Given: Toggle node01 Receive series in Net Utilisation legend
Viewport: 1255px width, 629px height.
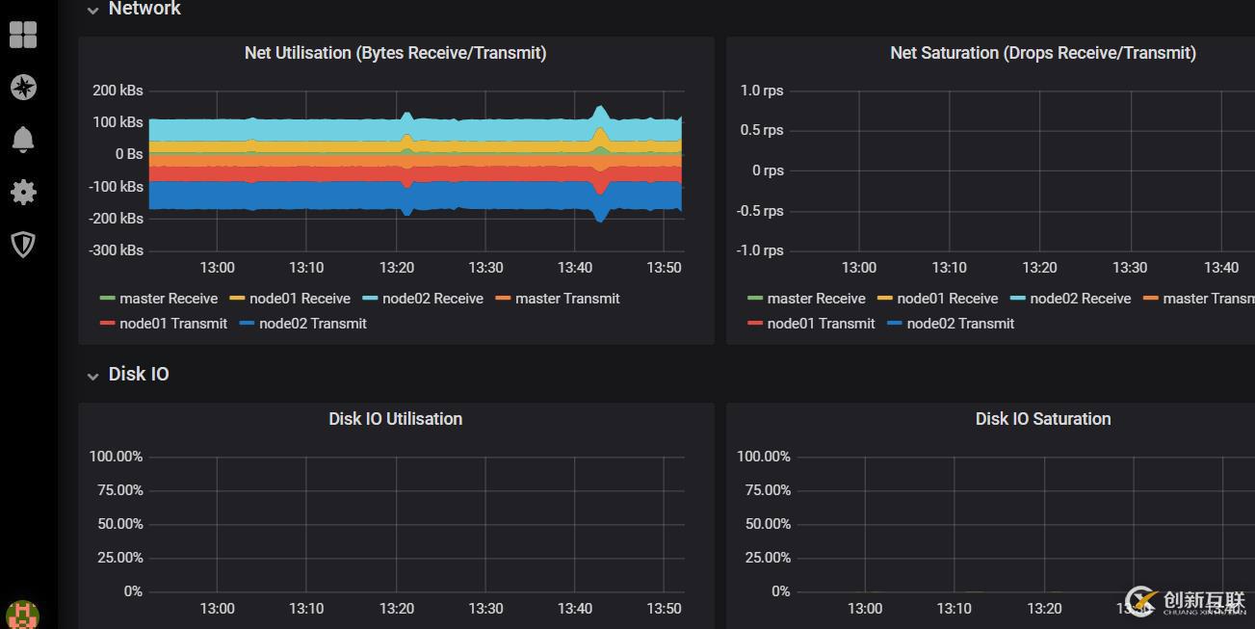Looking at the screenshot, I should (300, 299).
